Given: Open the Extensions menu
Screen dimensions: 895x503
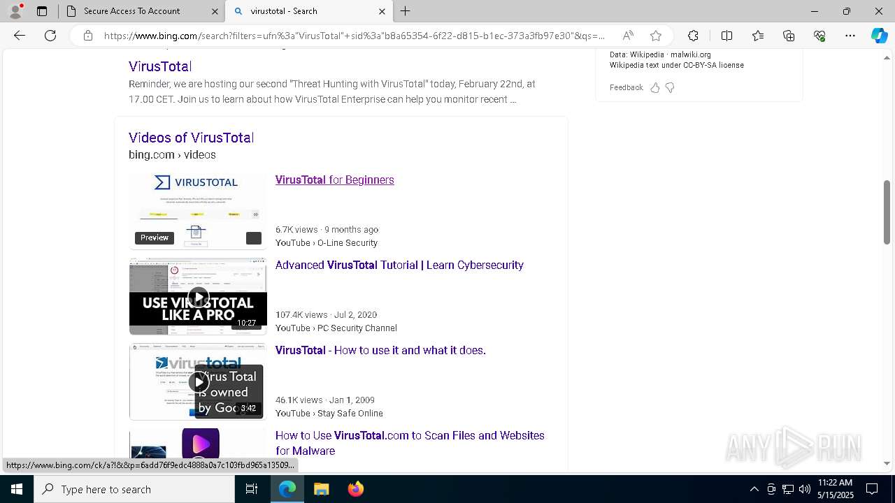Looking at the screenshot, I should point(693,36).
